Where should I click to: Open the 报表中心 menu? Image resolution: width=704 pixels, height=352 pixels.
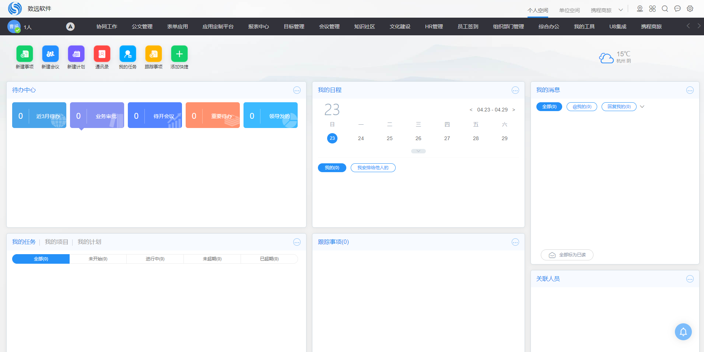point(259,26)
